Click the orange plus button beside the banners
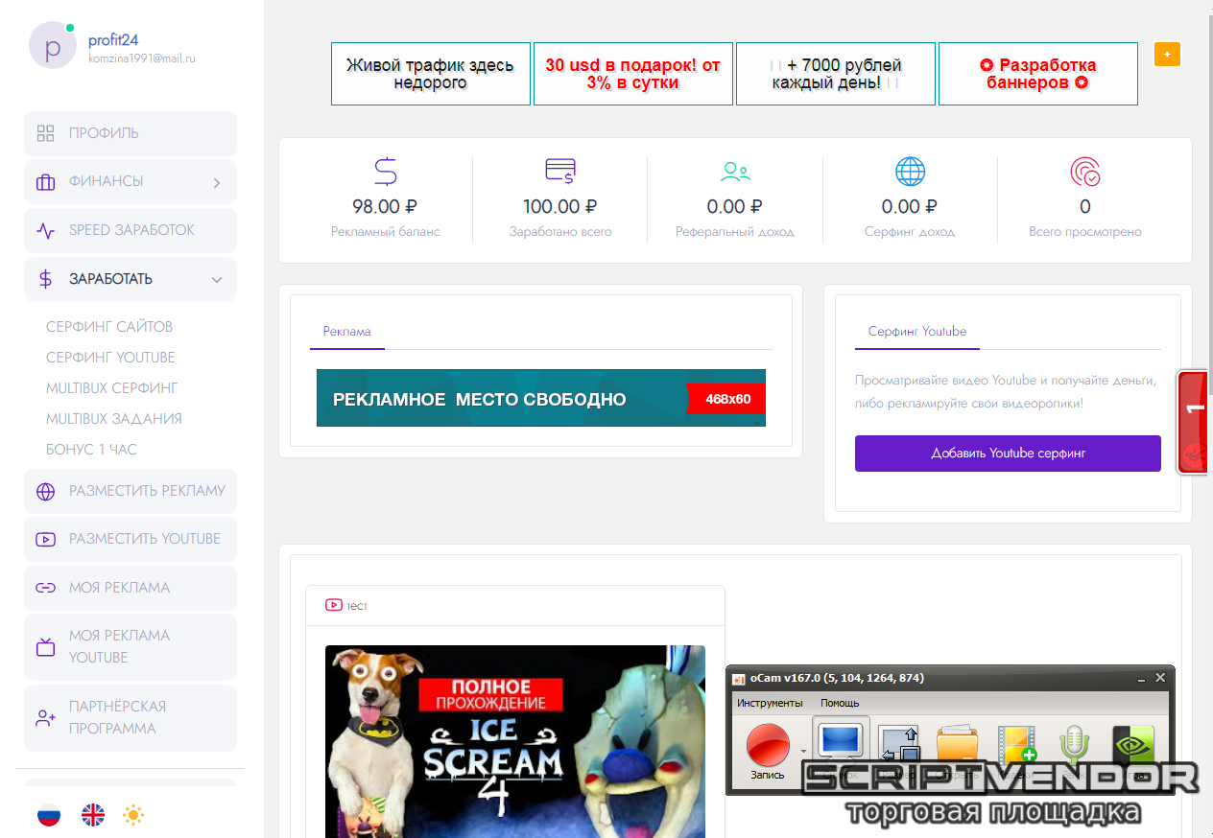Viewport: 1213px width, 838px height. tap(1167, 55)
